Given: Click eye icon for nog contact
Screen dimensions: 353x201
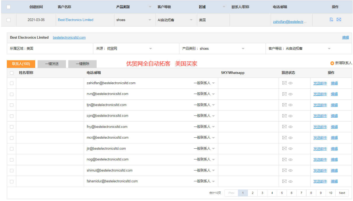Looking at the screenshot, I should point(290,159).
